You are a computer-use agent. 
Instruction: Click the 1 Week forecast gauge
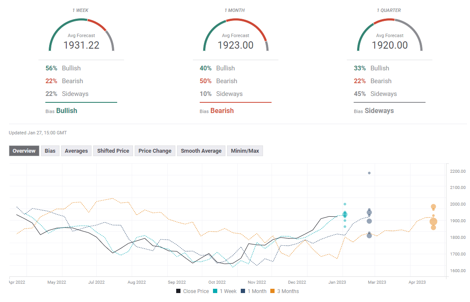pos(81,35)
